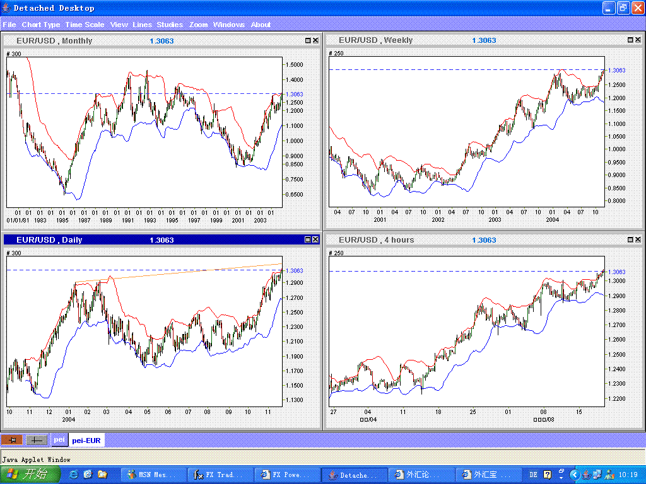This screenshot has width=646, height=484.
Task: Switch to FX Powe taskbar button
Action: pyautogui.click(x=287, y=475)
